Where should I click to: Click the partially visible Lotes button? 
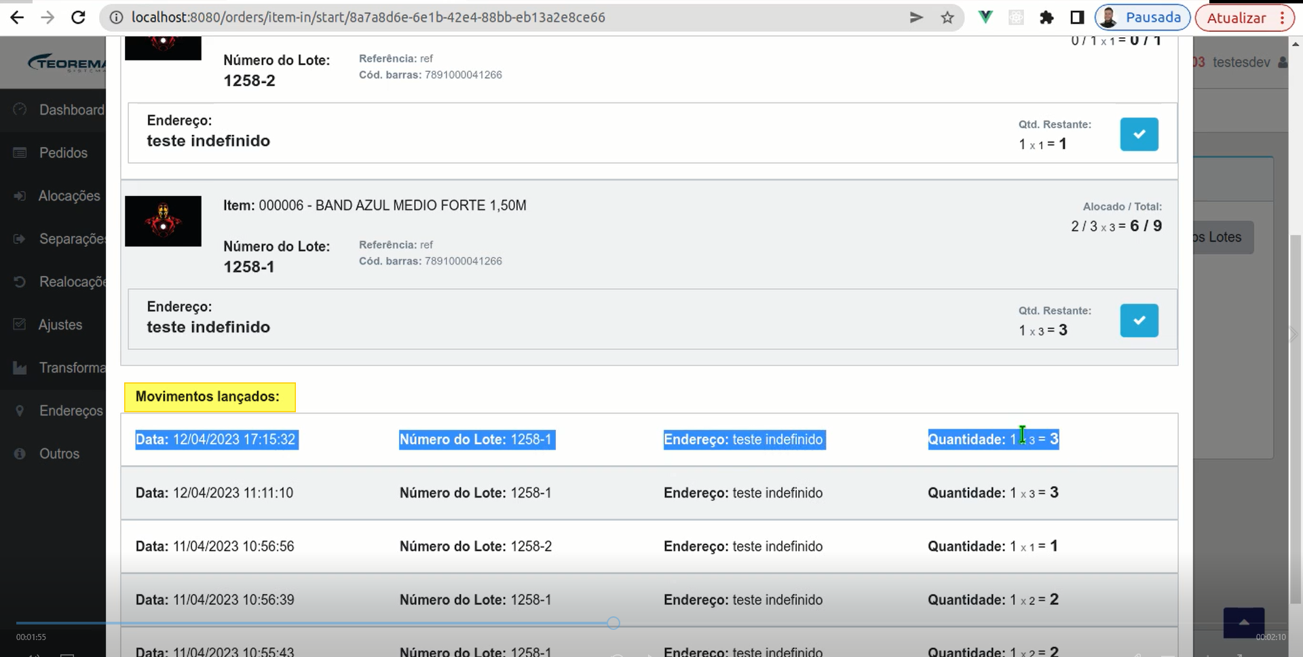click(x=1222, y=237)
